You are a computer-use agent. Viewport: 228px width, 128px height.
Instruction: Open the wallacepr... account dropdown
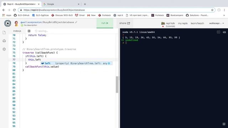(217, 23)
